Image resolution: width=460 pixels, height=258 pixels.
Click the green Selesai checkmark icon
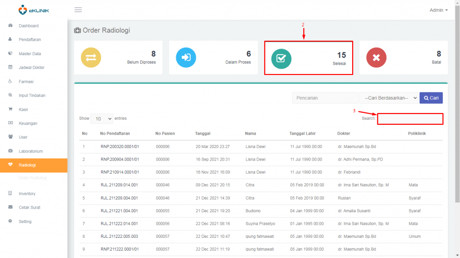coord(281,58)
